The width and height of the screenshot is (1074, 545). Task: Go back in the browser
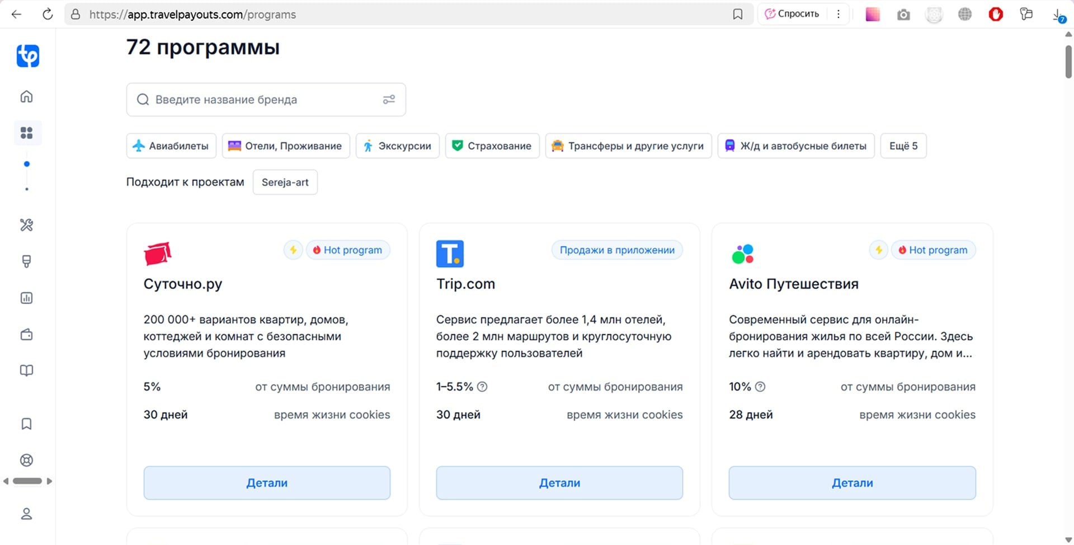pyautogui.click(x=17, y=14)
